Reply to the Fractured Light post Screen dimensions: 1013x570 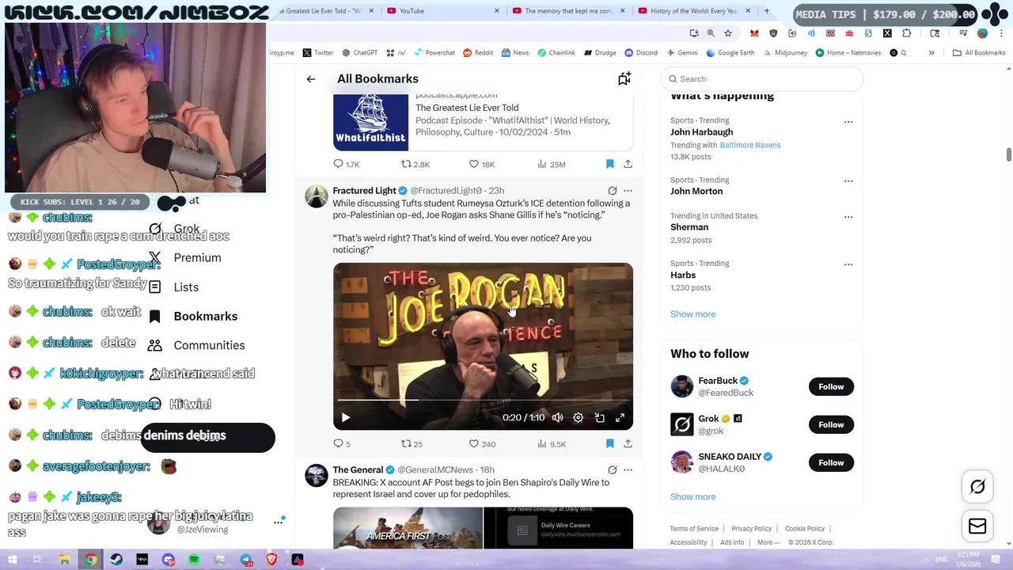[x=341, y=443]
